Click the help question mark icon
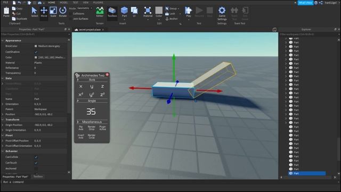 point(316,3)
